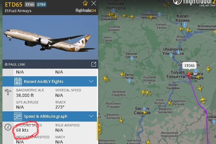This screenshot has width=216, height=144.
Task: Click the calendar icon beside Recent A6-BLY flights
Action: coord(18,81)
